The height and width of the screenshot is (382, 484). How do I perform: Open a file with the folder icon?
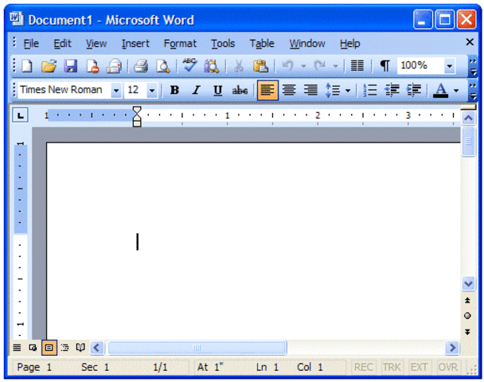pyautogui.click(x=49, y=66)
